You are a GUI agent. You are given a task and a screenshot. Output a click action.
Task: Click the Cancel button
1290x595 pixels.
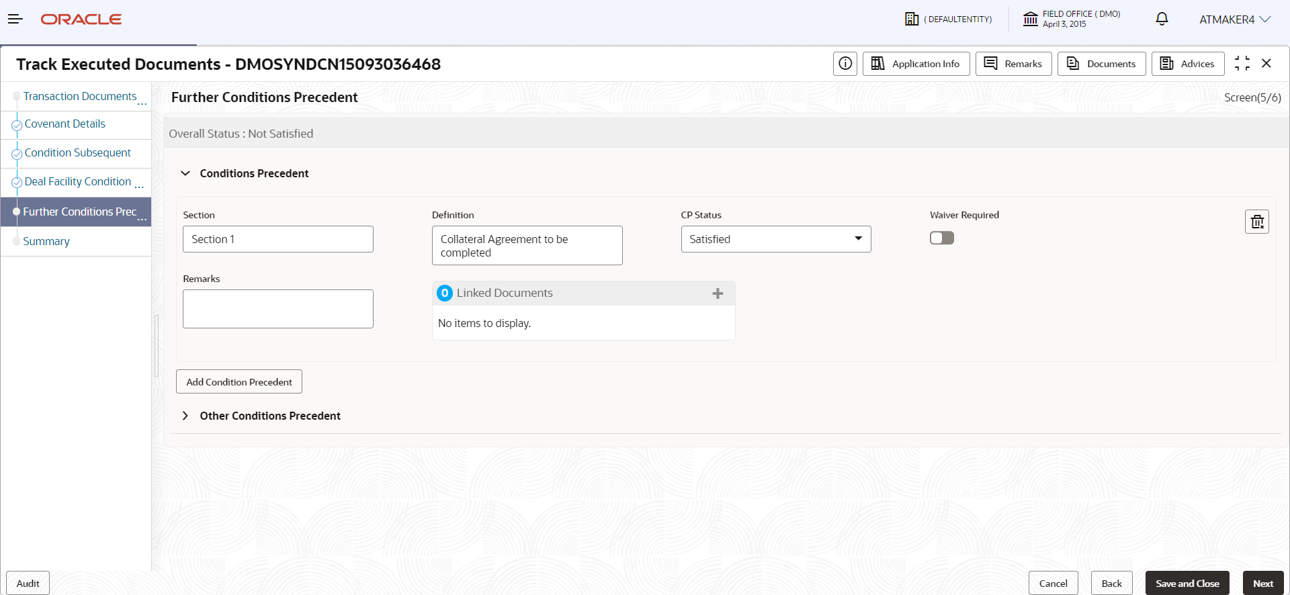1053,583
